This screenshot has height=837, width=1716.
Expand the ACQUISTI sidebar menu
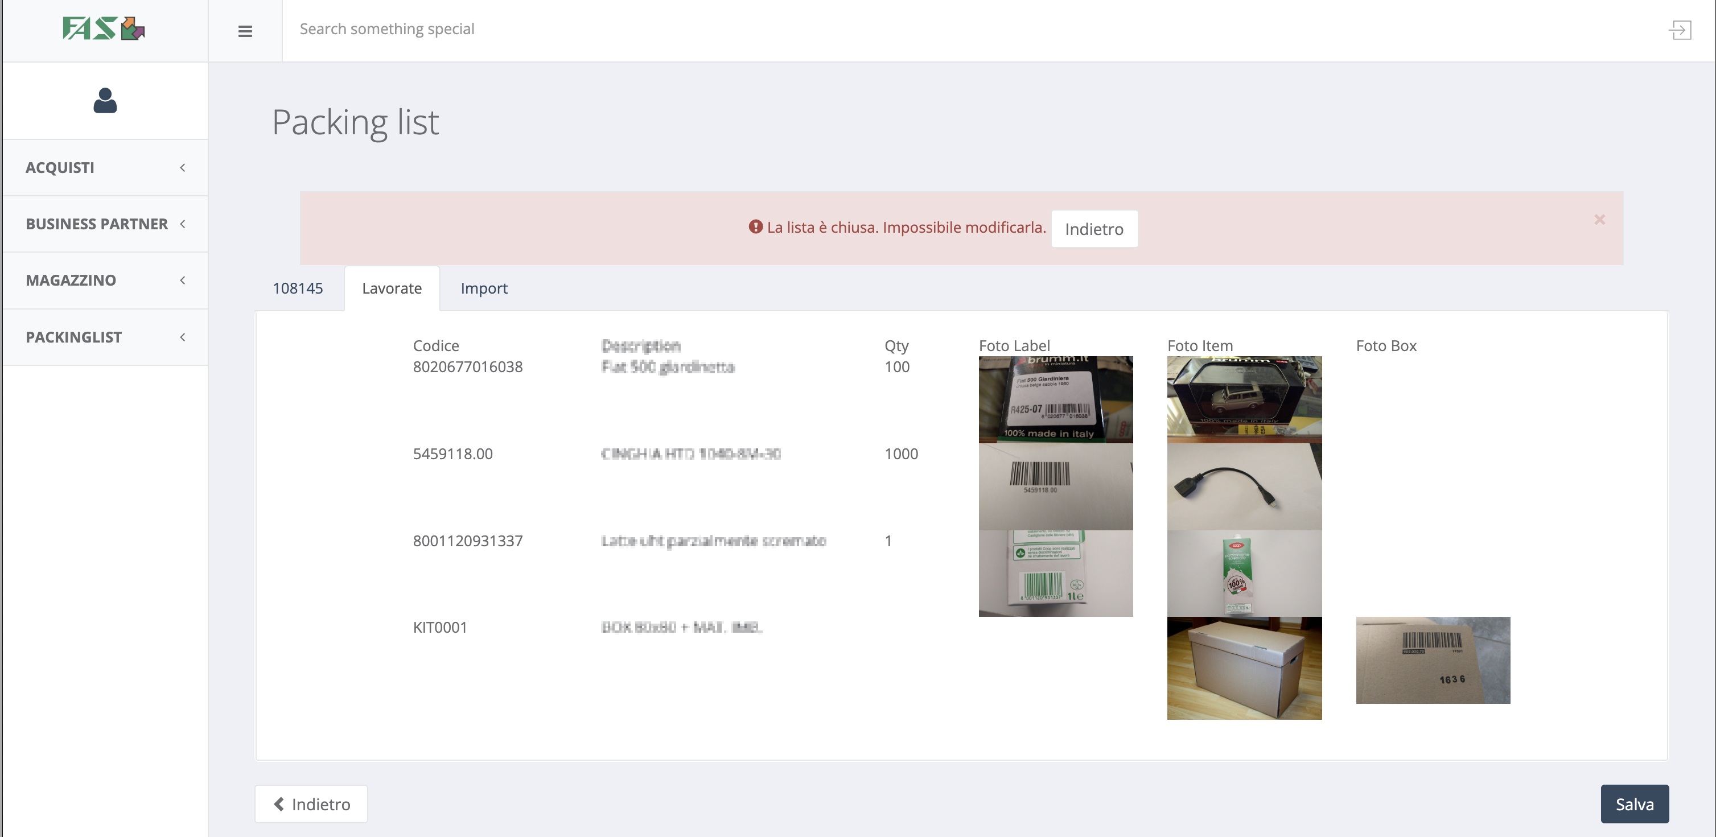[105, 168]
